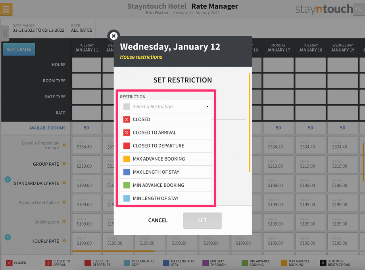The width and height of the screenshot is (365, 270).
Task: Choose MIN ADVANCE BOOKING option
Action: (x=166, y=185)
